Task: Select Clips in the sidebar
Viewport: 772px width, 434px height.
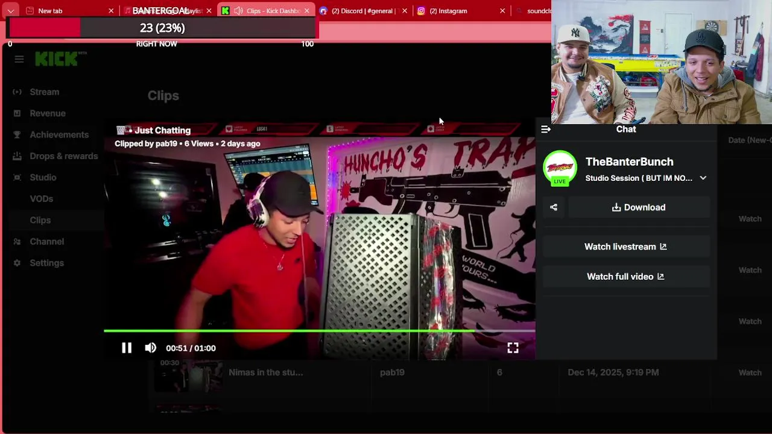Action: pos(40,220)
